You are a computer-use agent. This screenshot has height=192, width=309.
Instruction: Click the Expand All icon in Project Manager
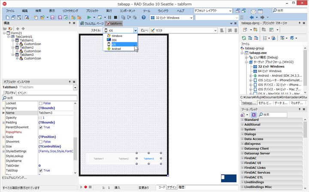250,38
